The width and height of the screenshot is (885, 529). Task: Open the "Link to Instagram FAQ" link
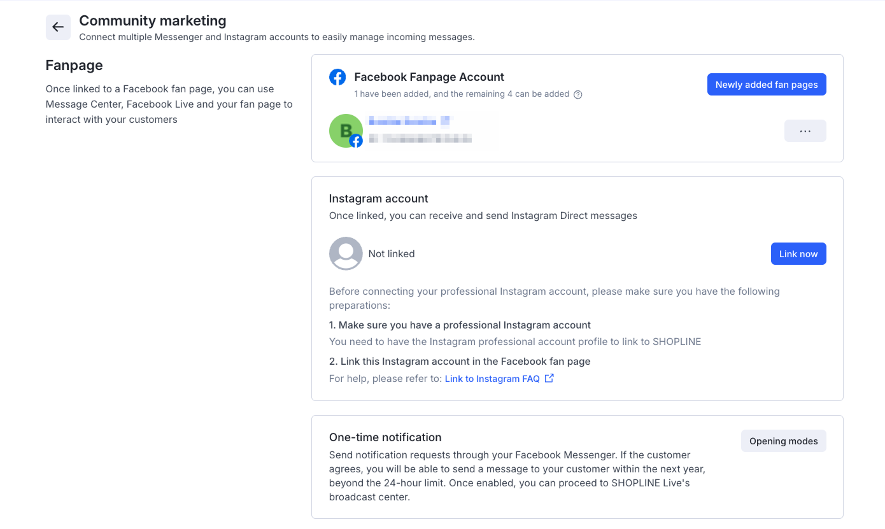pos(492,379)
